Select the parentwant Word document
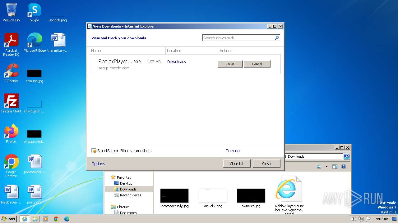Screen dimensions: 398x223 [x=35, y=164]
